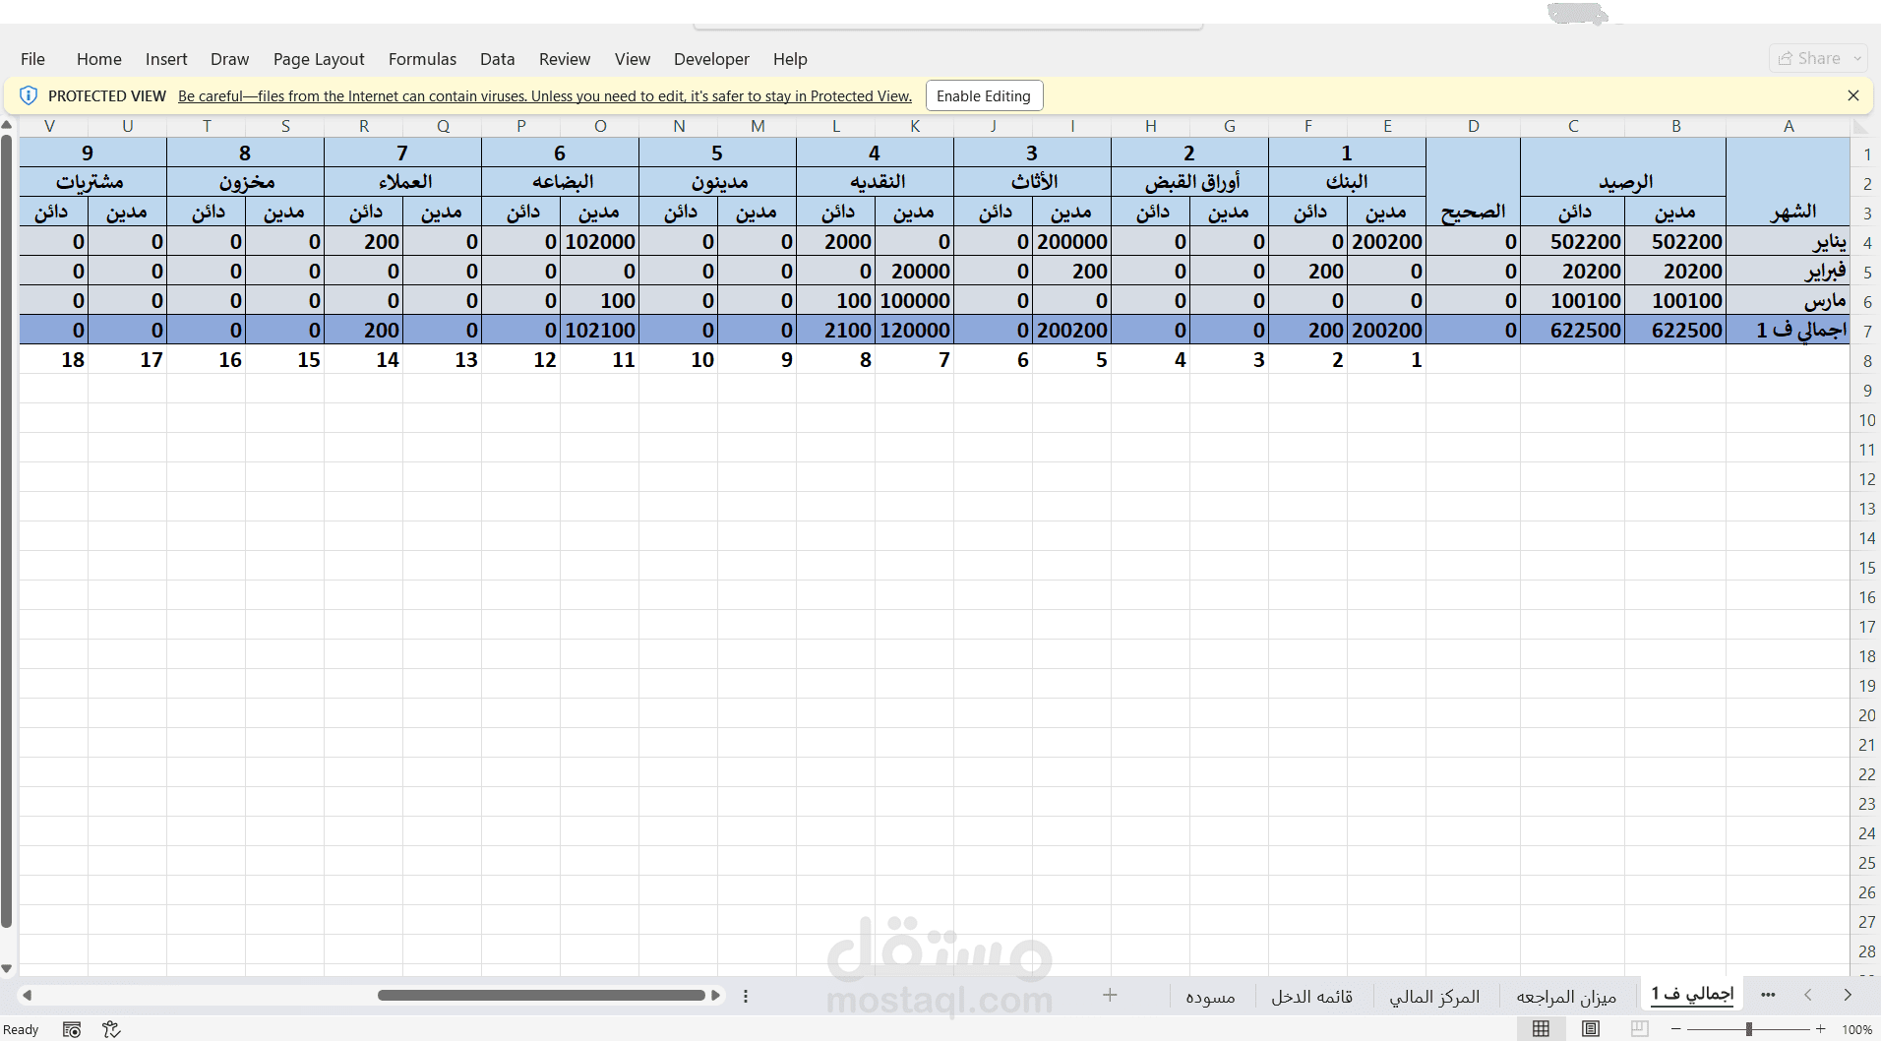Screen dimensions: 1881x1041
Task: Click the horizontal scrollbar left arrow
Action: [28, 996]
